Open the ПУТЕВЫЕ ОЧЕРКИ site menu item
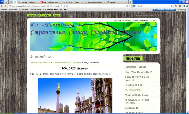Viewport: 189px width, 114px height. [134, 85]
